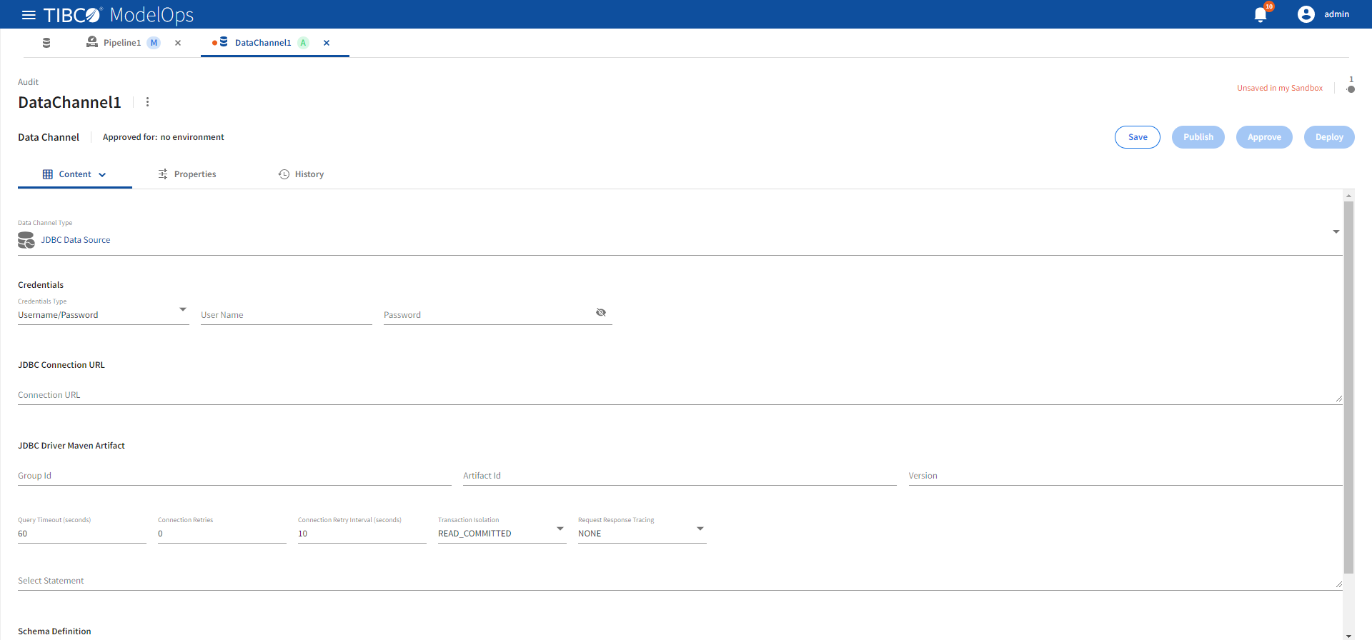Switch to the Properties tab
Viewport: 1372px width, 640px height.
(x=187, y=174)
